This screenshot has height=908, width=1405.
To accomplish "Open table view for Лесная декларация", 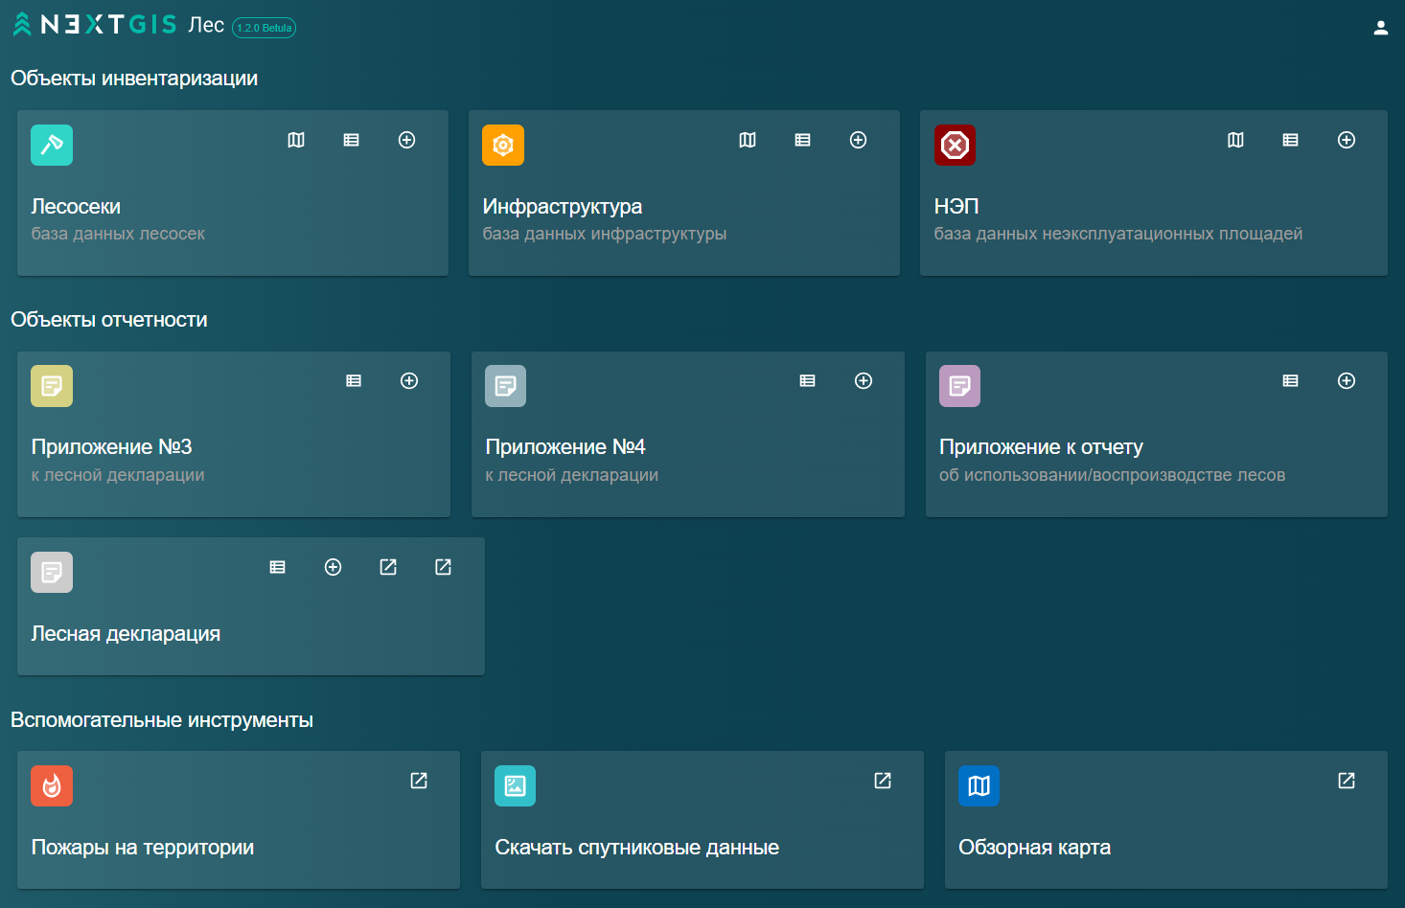I will point(277,567).
